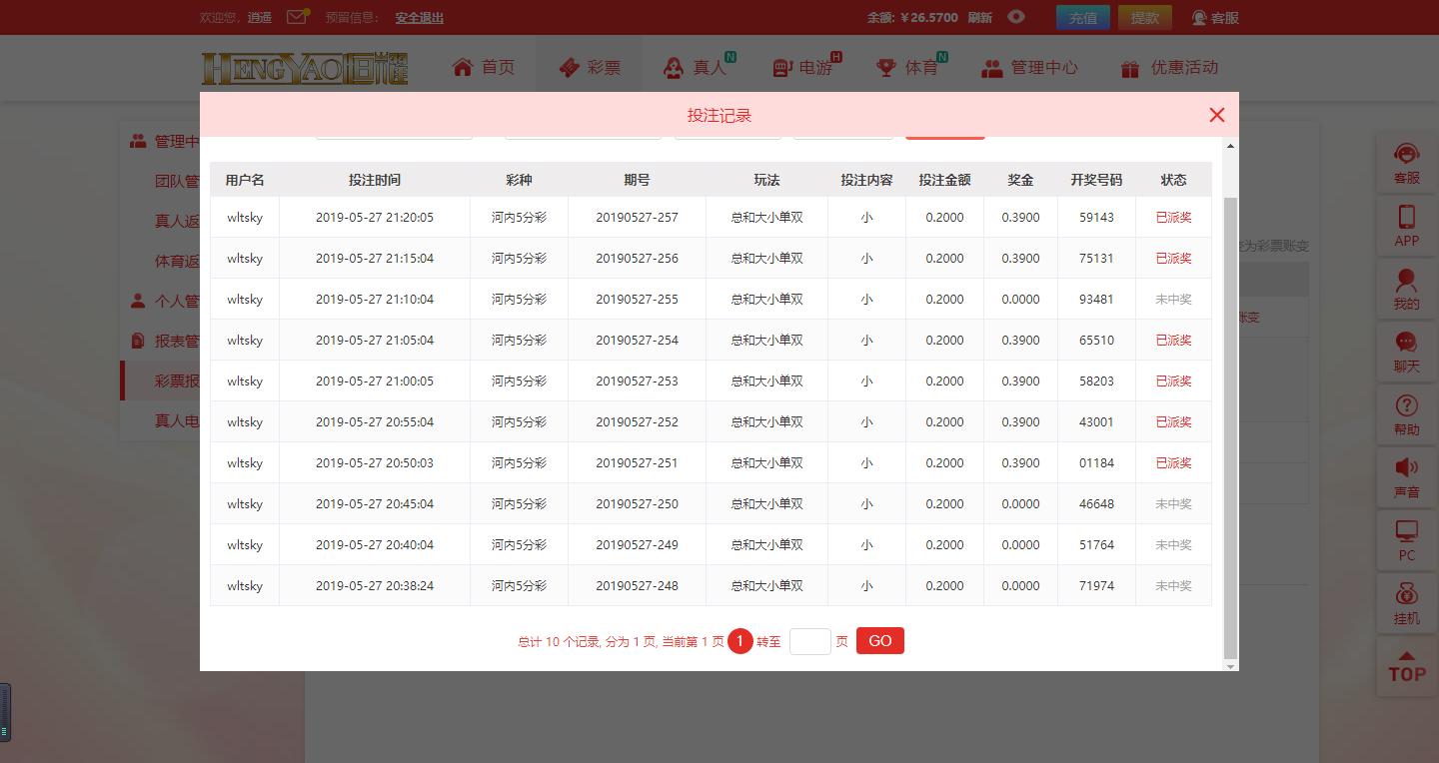
Task: Click the slot-machine icon beside 电游
Action: [781, 67]
